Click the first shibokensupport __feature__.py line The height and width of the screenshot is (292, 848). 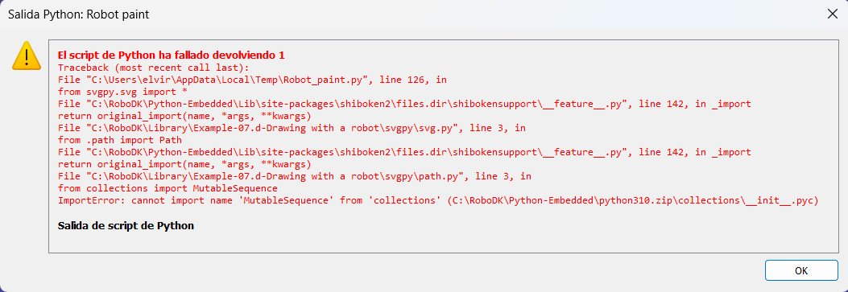click(x=404, y=104)
